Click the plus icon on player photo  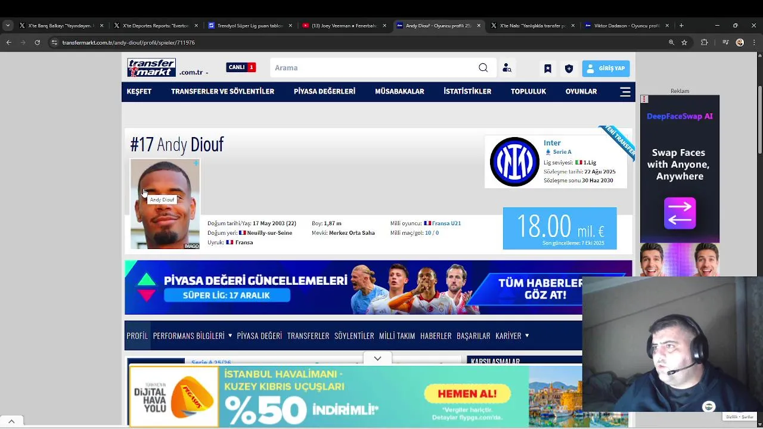[196, 163]
